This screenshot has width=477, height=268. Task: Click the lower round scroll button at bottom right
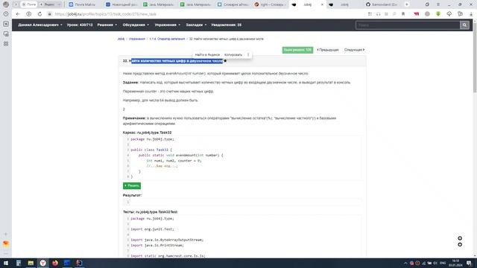pos(460,245)
